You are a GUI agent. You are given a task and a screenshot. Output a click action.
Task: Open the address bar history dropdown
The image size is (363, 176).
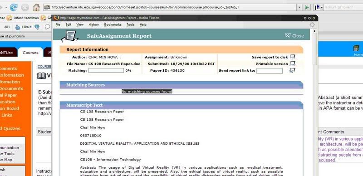[299, 7]
